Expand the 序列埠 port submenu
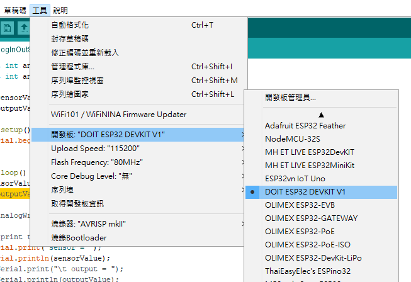The width and height of the screenshot is (411, 282). point(62,190)
